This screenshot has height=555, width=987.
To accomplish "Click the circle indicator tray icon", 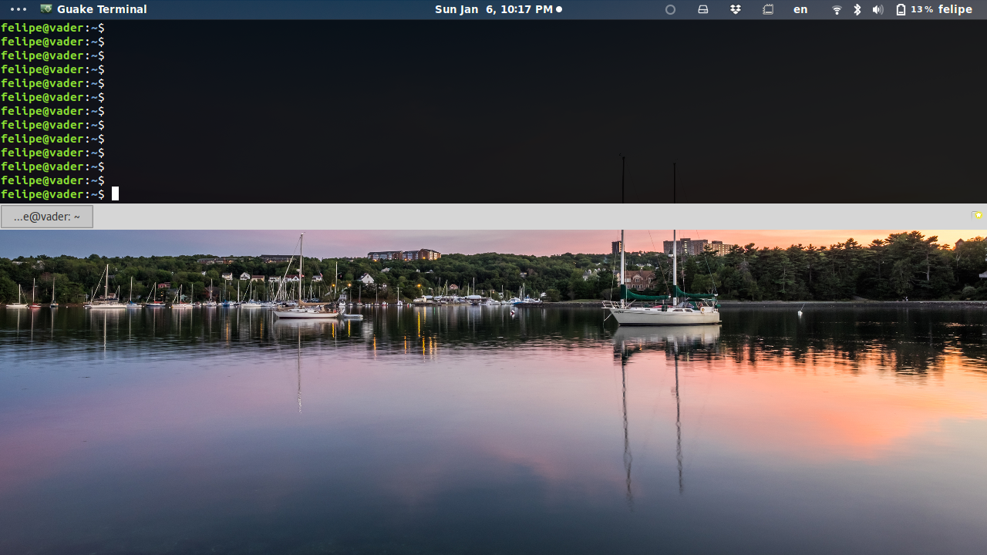I will pos(670,9).
